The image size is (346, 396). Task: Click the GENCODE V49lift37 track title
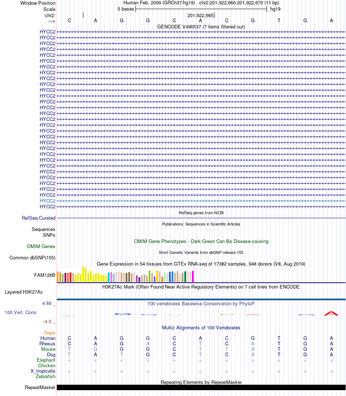201,27
